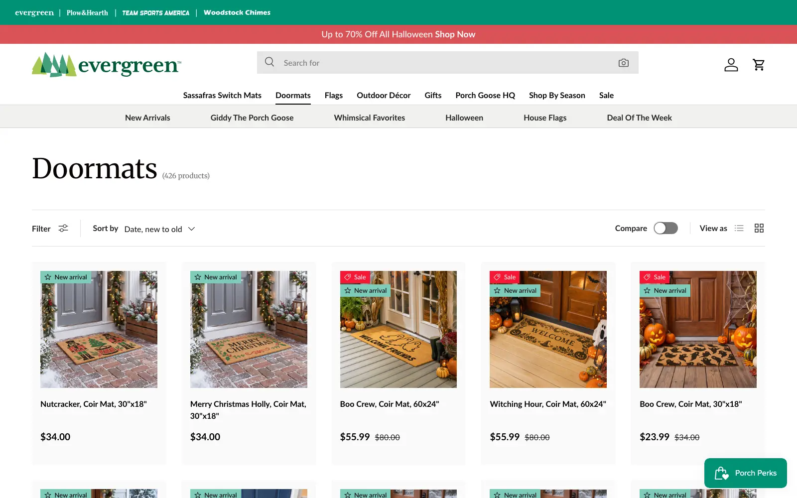Screen dimensions: 797x498
Task: Open camera image search icon
Action: coord(623,63)
